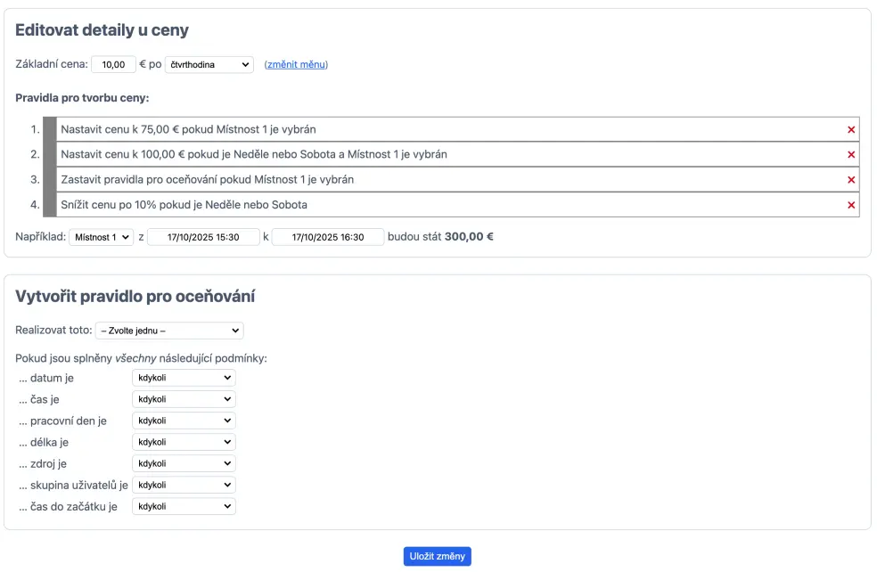Image resolution: width=877 pixels, height=572 pixels.
Task: Grab the drag handle of rule 1
Action: coord(50,129)
